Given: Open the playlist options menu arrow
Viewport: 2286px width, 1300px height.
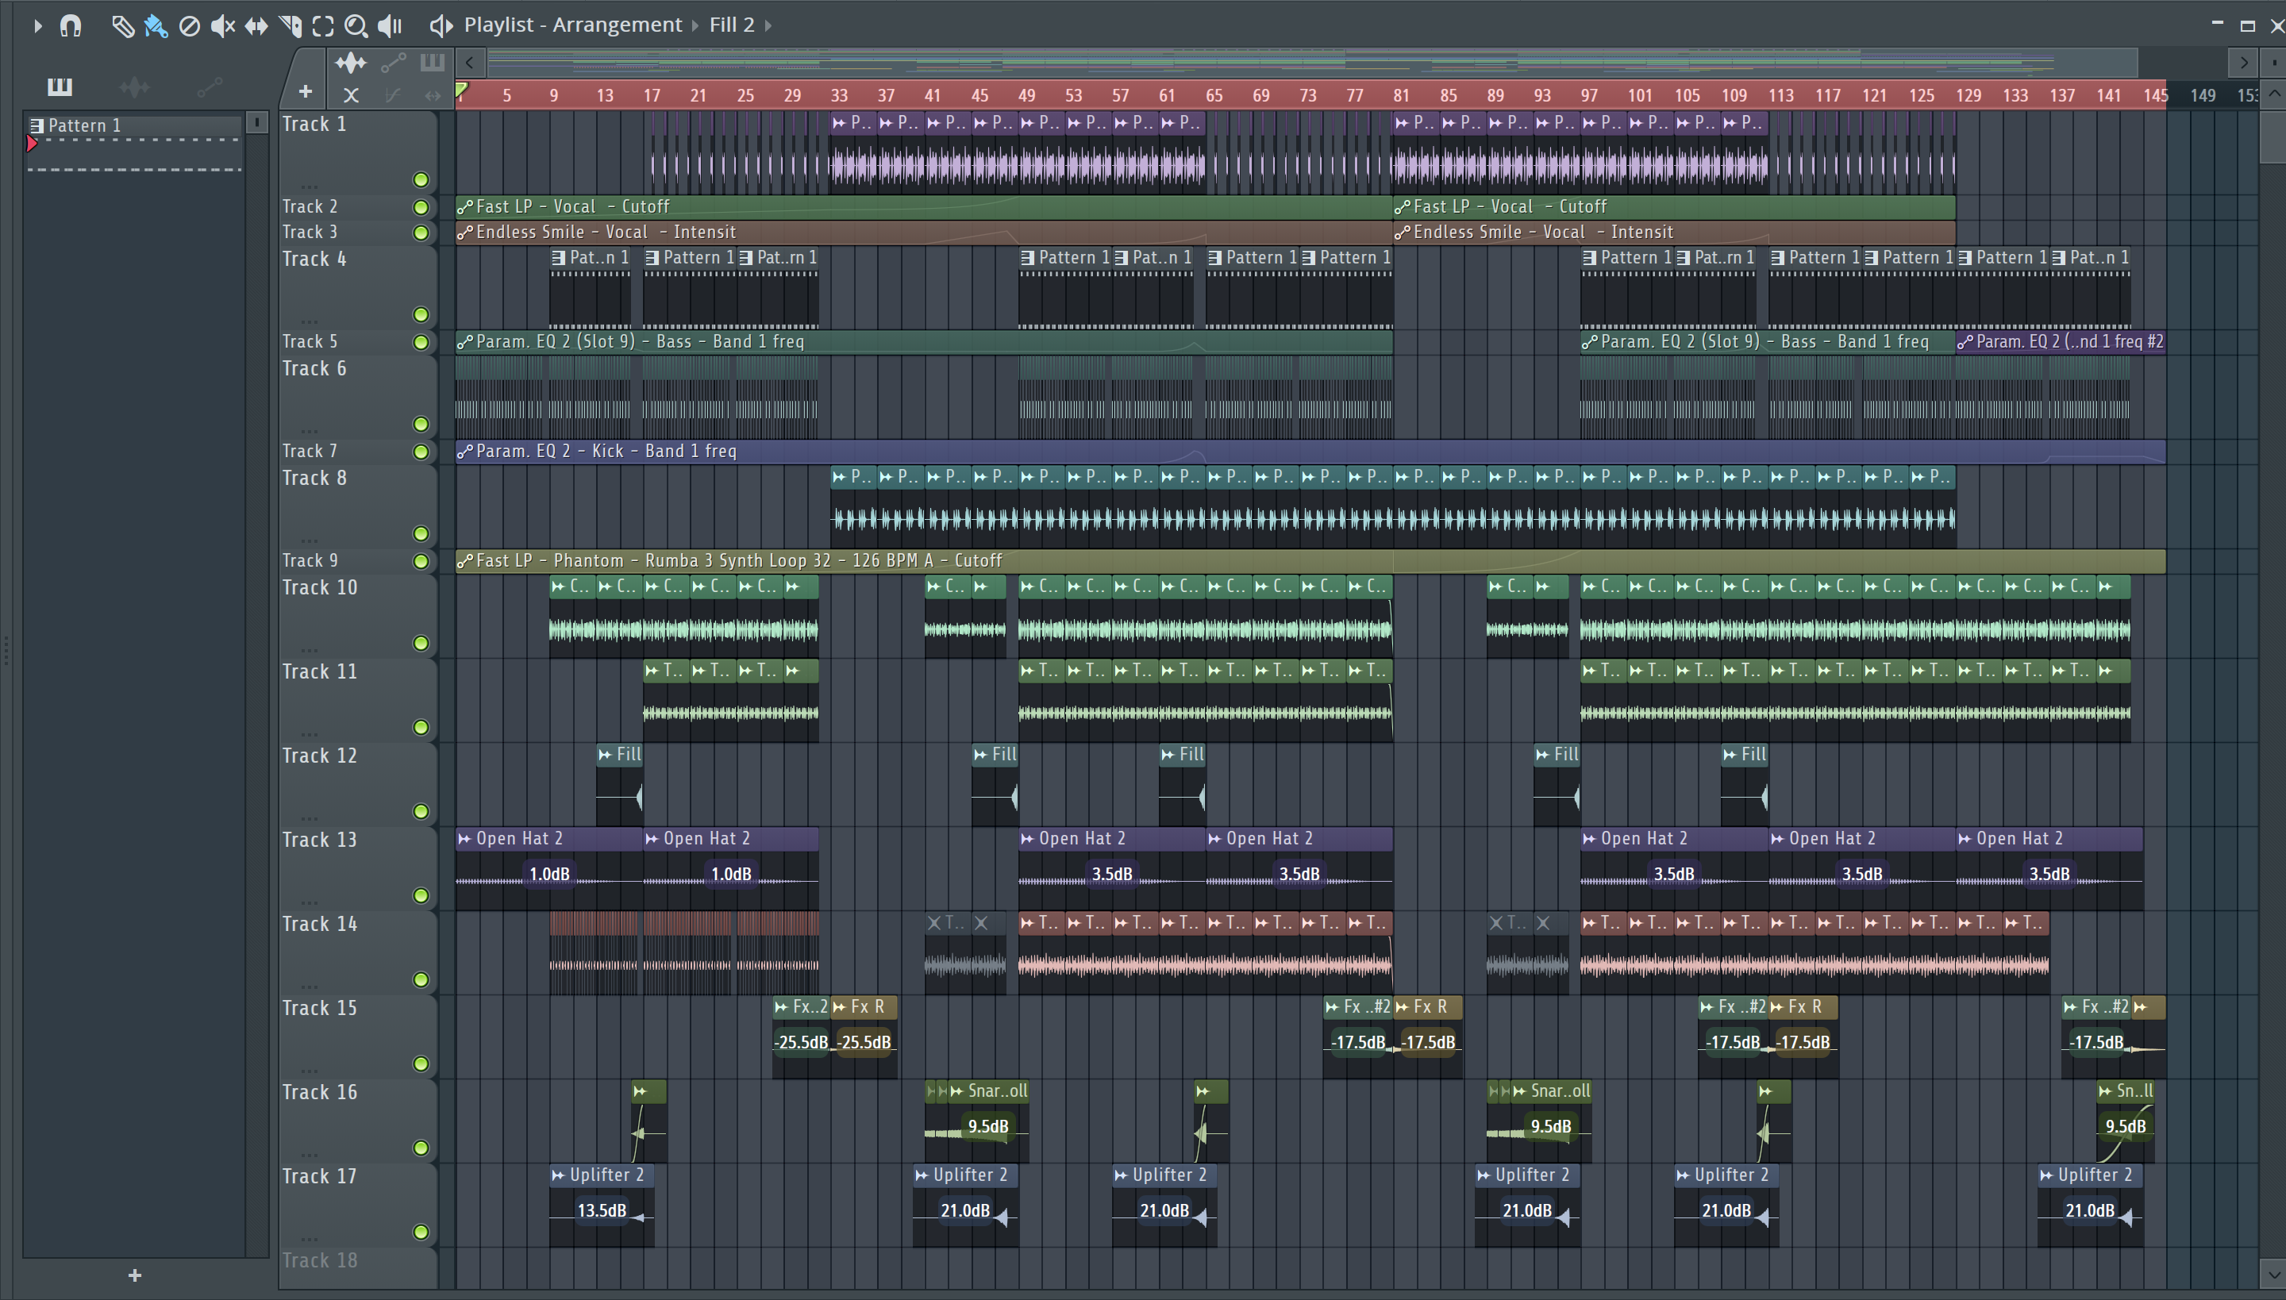Looking at the screenshot, I should 37,26.
